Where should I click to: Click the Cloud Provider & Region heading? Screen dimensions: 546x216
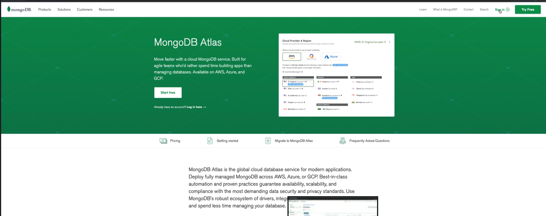tap(297, 41)
